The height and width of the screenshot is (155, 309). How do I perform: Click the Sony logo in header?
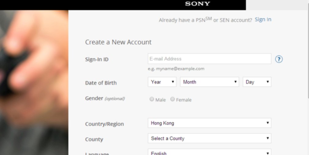point(197,4)
